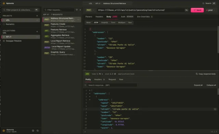Click the Swagger Petstore collection icon

click(x=4, y=41)
